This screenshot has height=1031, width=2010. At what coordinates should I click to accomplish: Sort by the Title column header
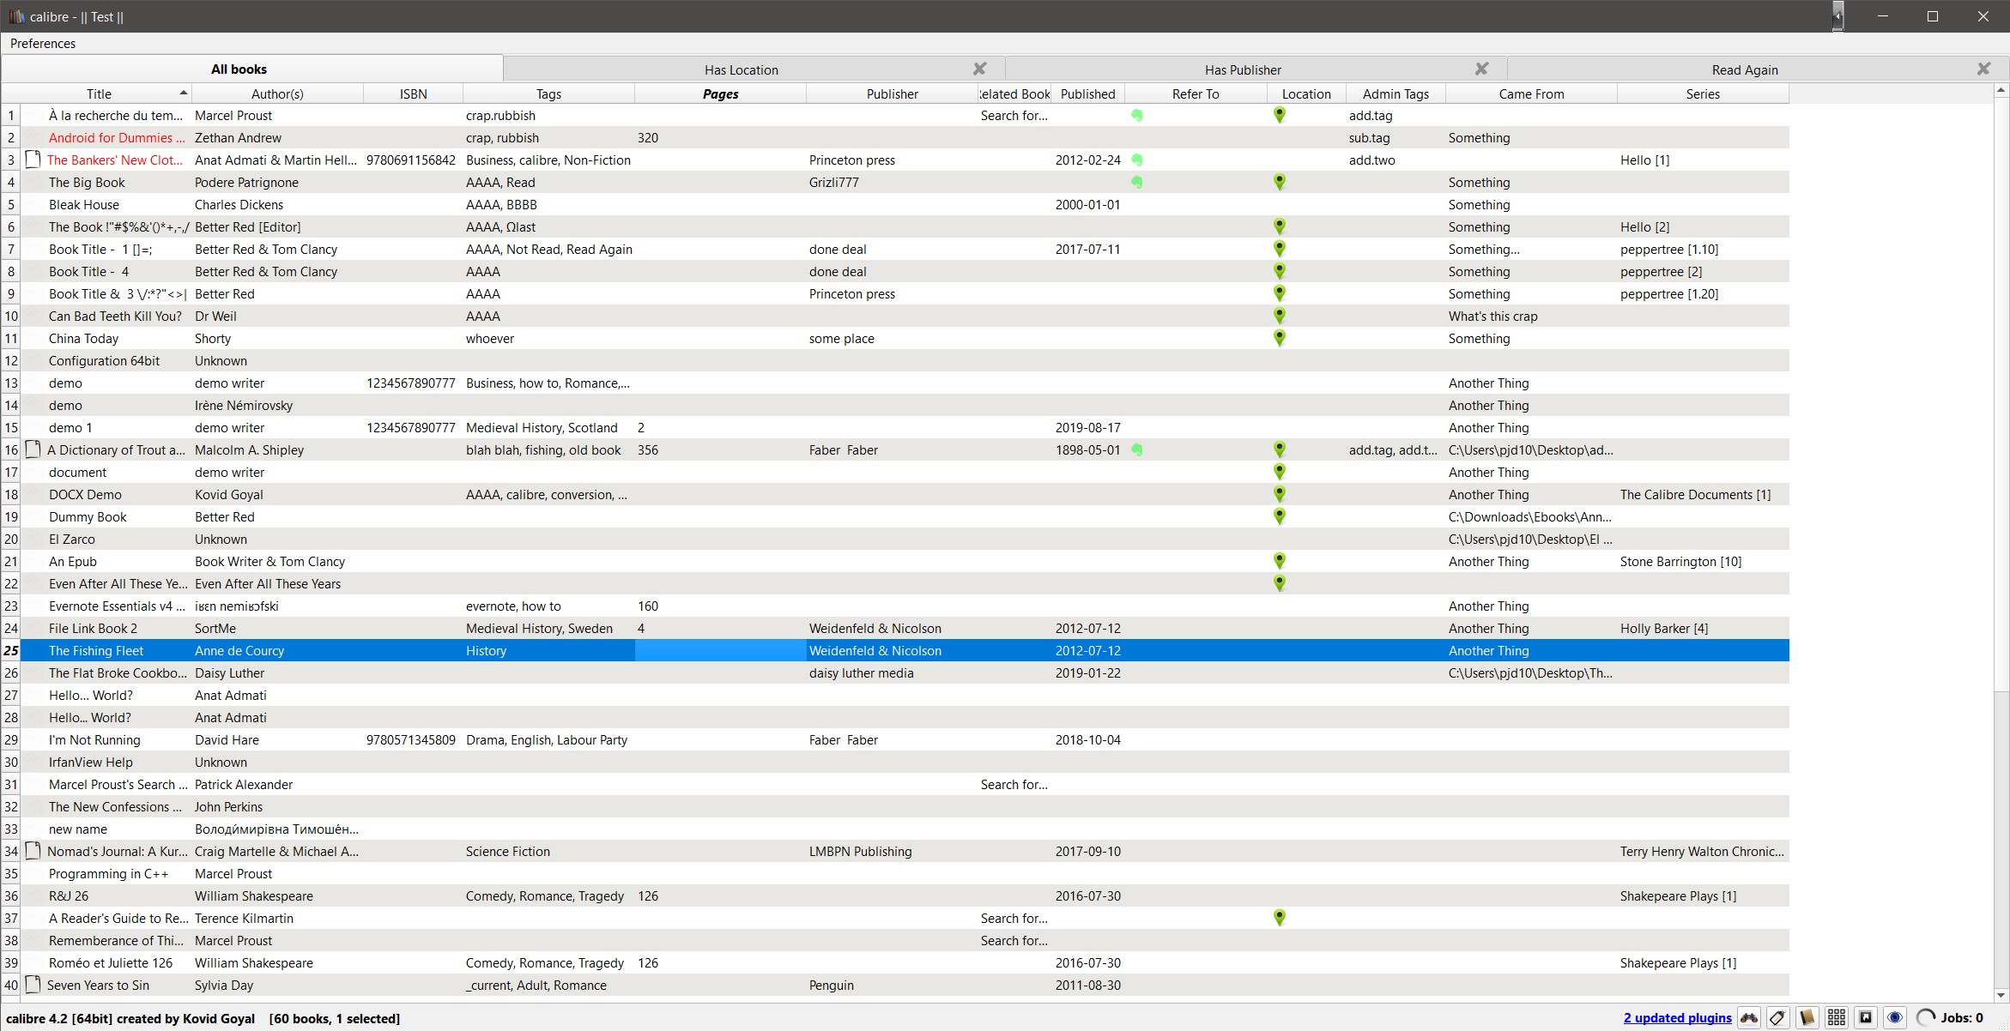pyautogui.click(x=99, y=93)
